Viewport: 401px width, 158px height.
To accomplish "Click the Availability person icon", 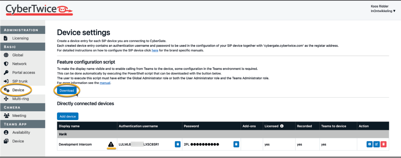I will (x=6, y=133).
